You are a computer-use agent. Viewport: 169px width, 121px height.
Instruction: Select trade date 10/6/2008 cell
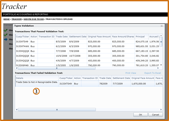pyautogui.click(x=61, y=56)
